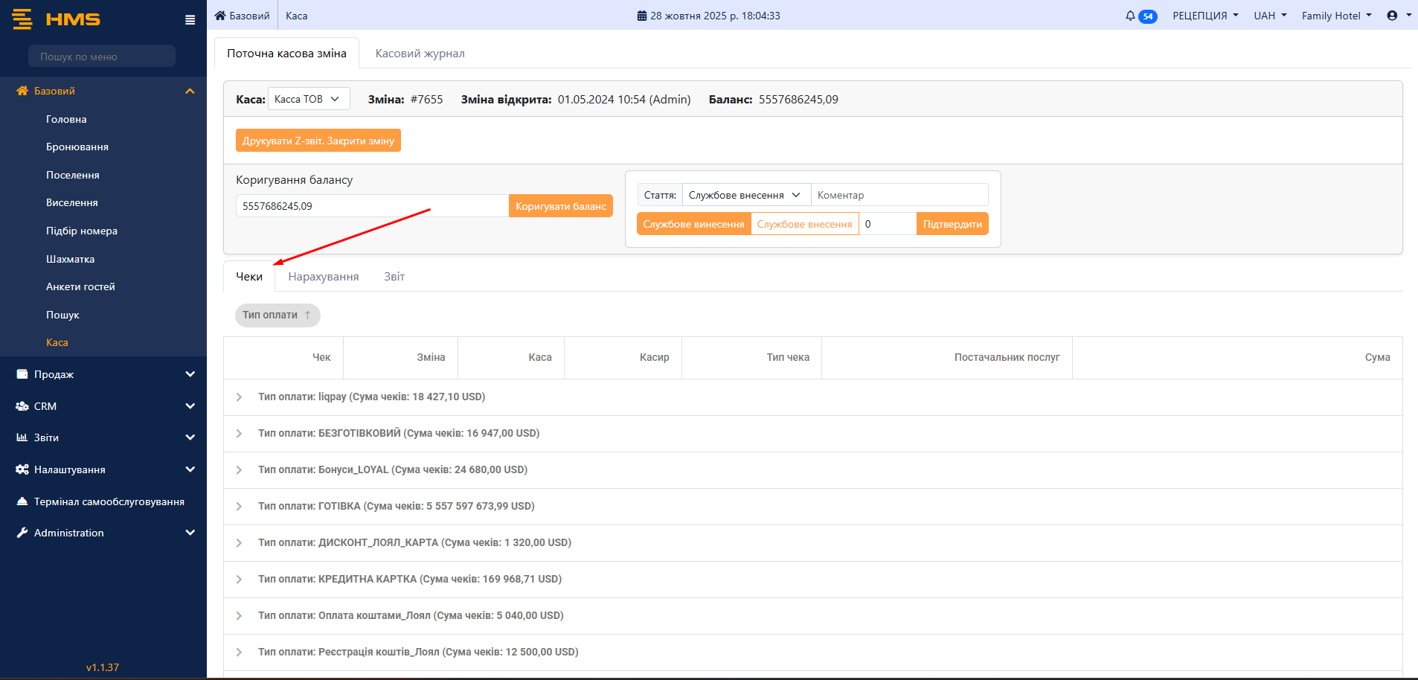Screen dimensions: 1418x680
Task: Expand the liqpay payment type row
Action: (239, 397)
